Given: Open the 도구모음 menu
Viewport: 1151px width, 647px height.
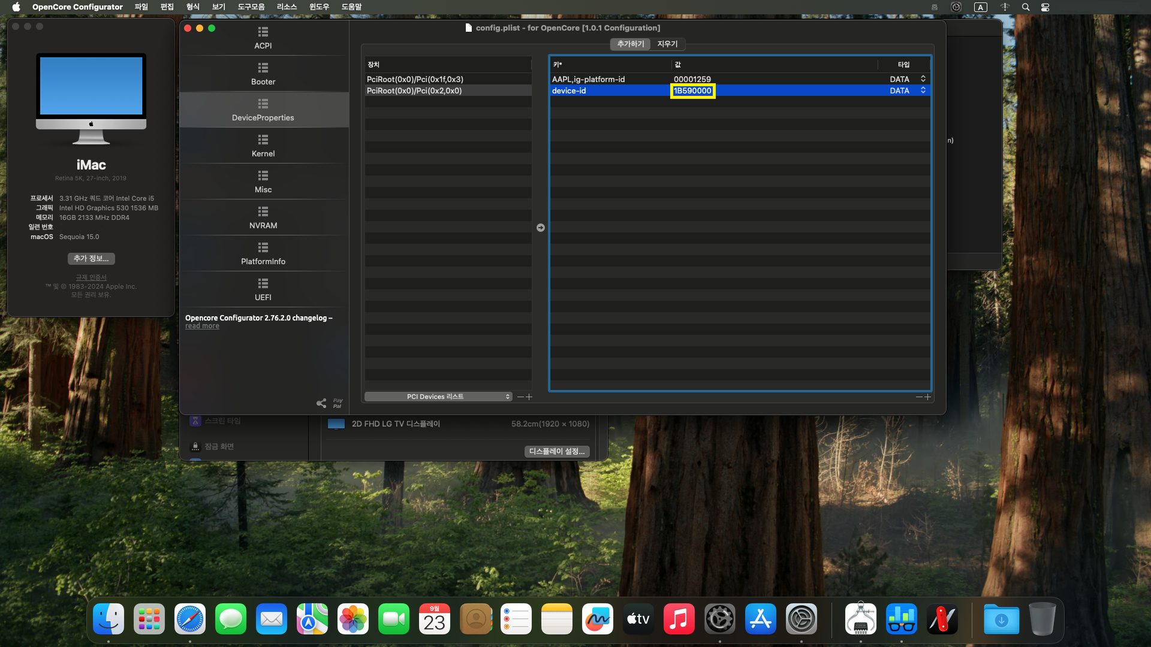Looking at the screenshot, I should 251,7.
